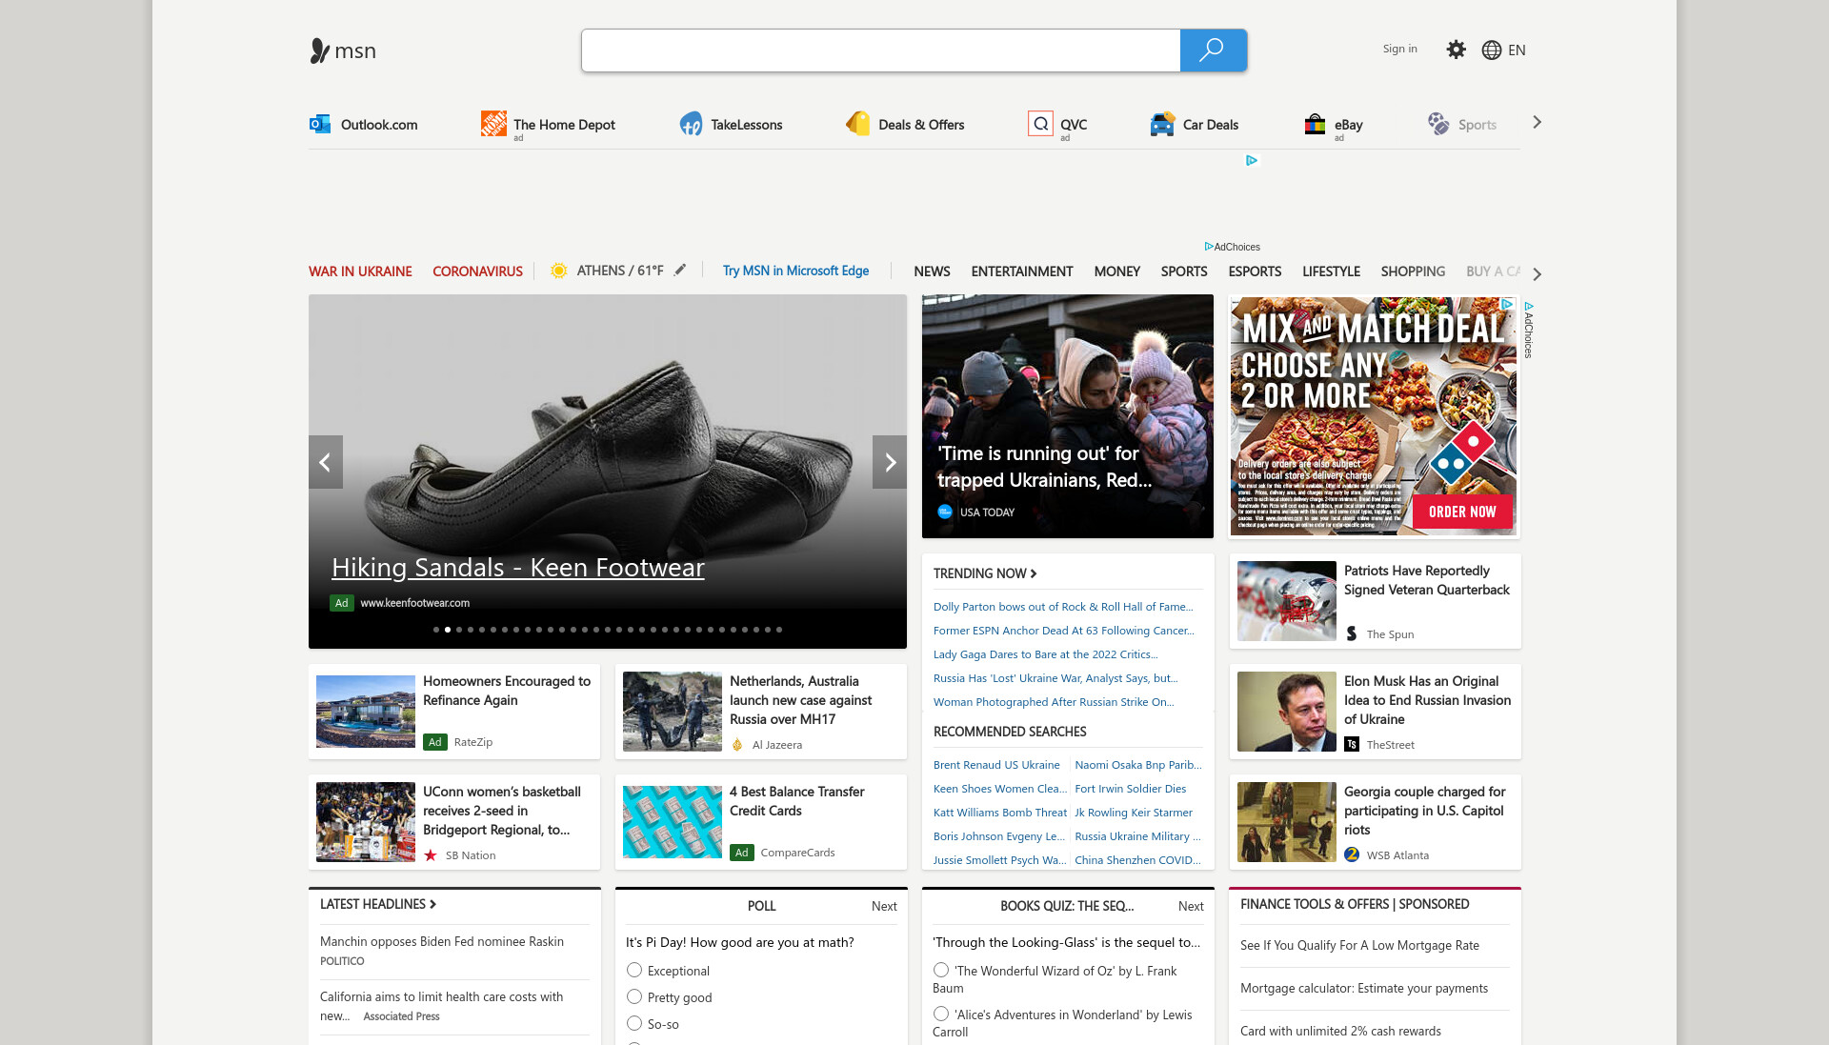Go to Next books quiz question
The height and width of the screenshot is (1045, 1829).
1191,906
